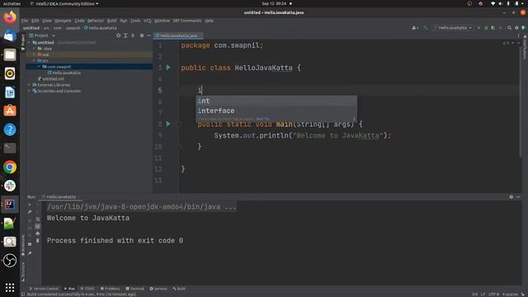This screenshot has width=528, height=297.
Task: Select HelloJavaKatta tab in Run panel
Action: (61, 197)
